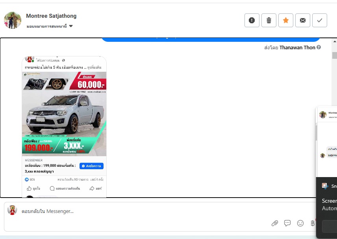The height and width of the screenshot is (239, 337).
Task: Click the blue send message button in the ad
Action: tap(92, 166)
